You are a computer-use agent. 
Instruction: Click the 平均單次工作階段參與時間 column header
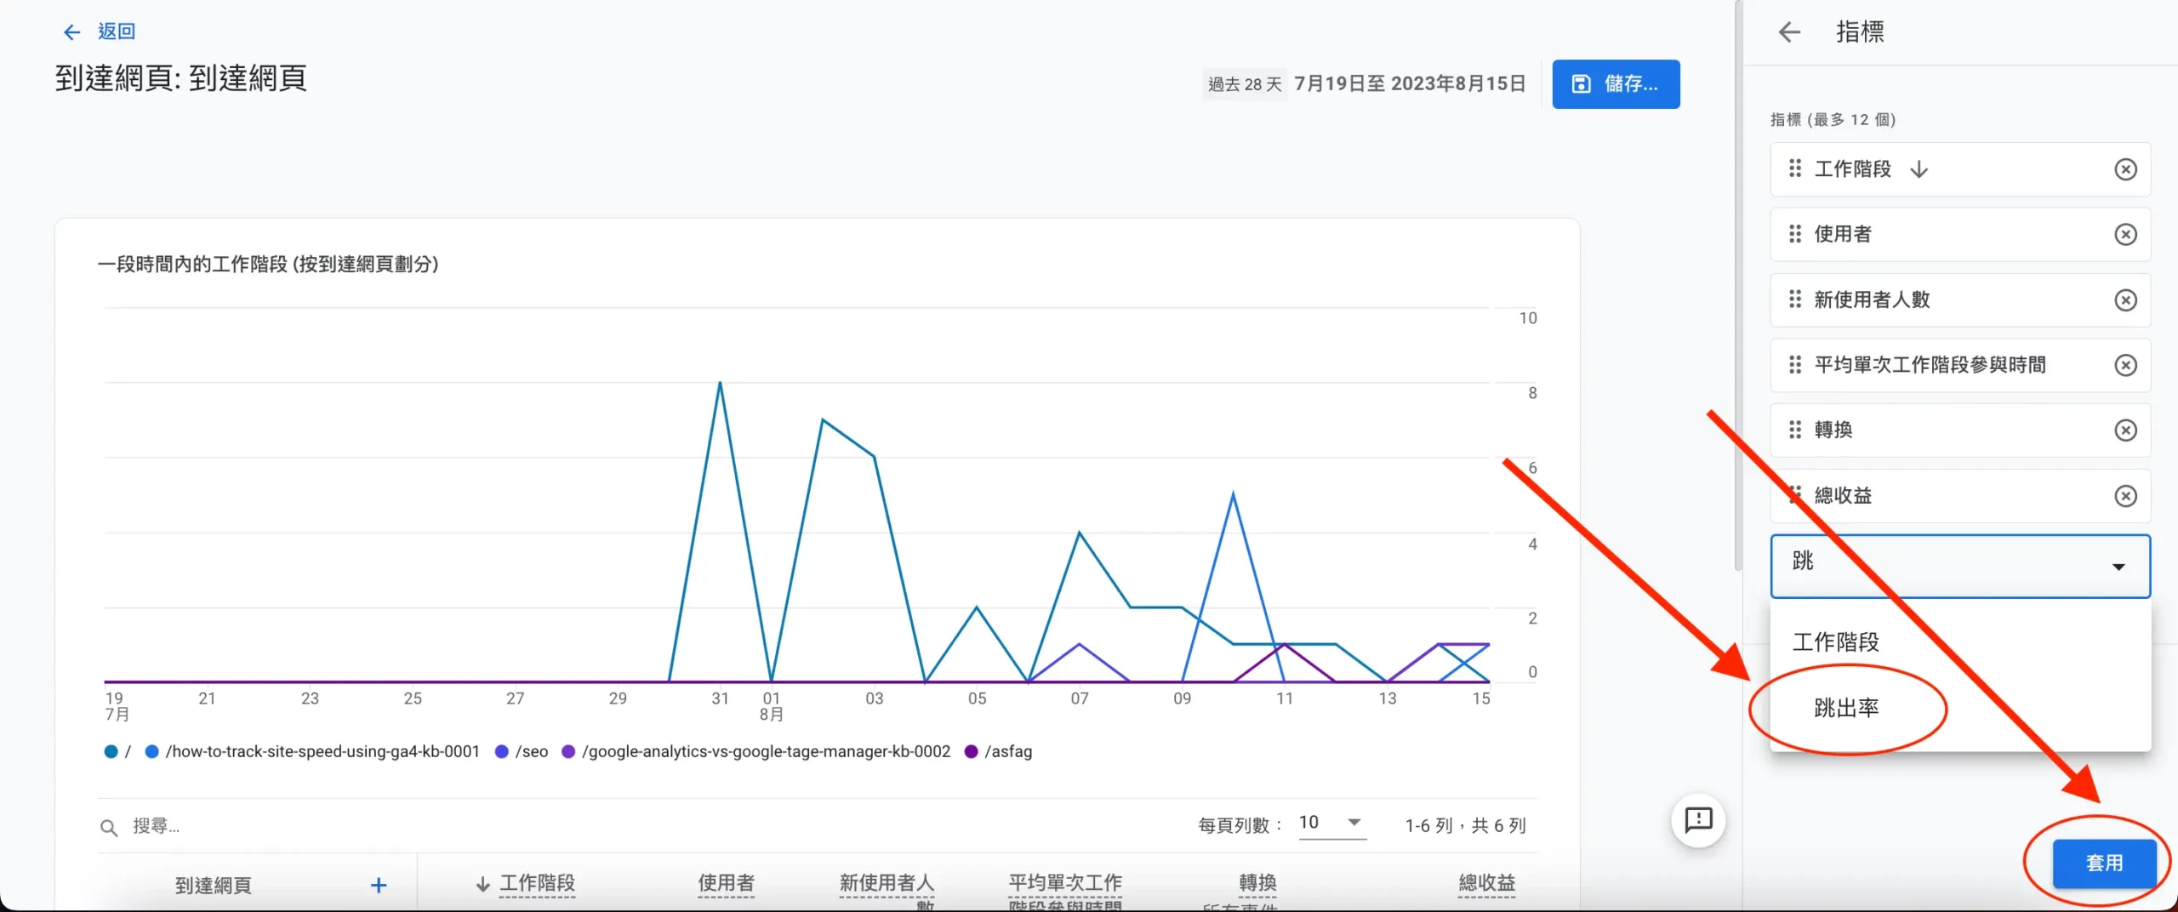tap(1065, 891)
